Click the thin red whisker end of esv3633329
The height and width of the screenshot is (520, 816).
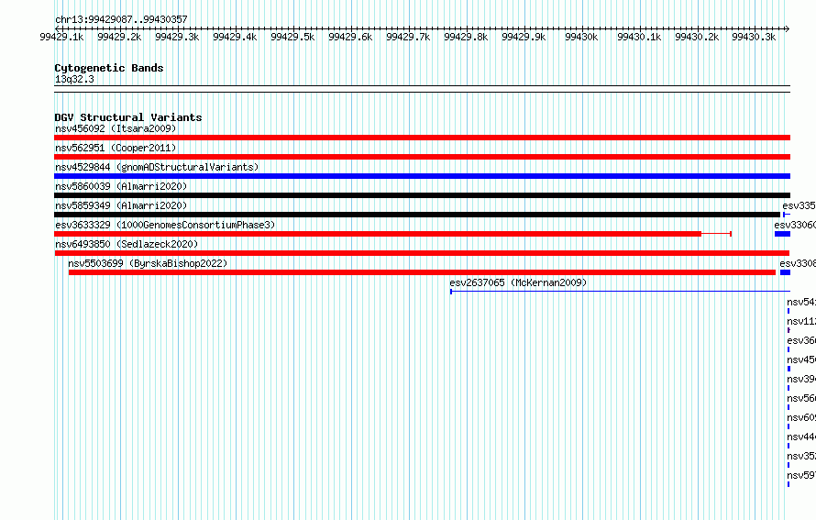pyautogui.click(x=731, y=234)
